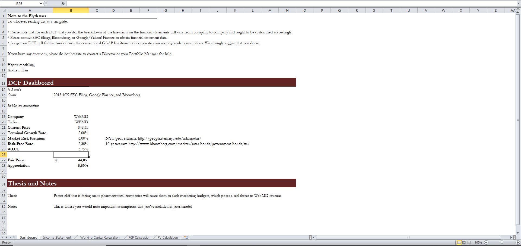Click the tab bar split handle

[310, 237]
